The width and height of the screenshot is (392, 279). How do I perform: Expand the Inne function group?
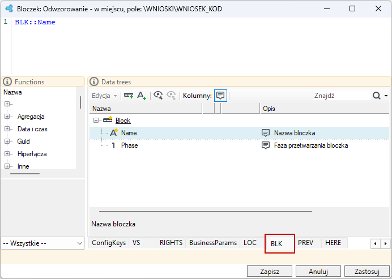[7, 166]
